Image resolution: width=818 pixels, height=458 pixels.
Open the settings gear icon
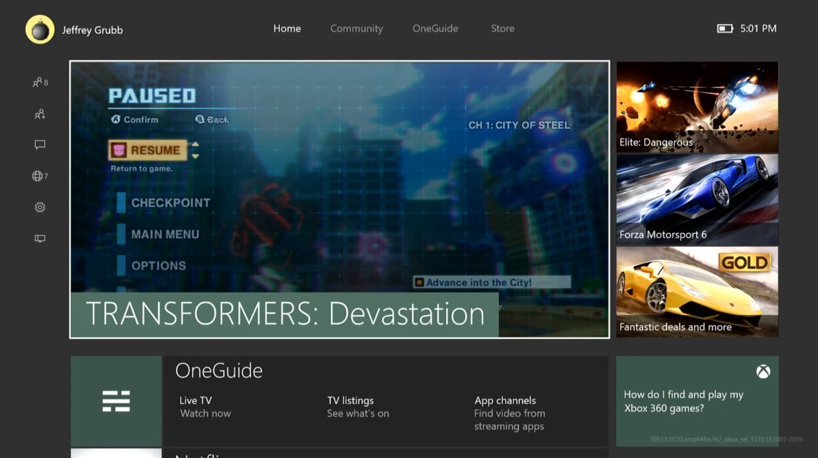[40, 207]
